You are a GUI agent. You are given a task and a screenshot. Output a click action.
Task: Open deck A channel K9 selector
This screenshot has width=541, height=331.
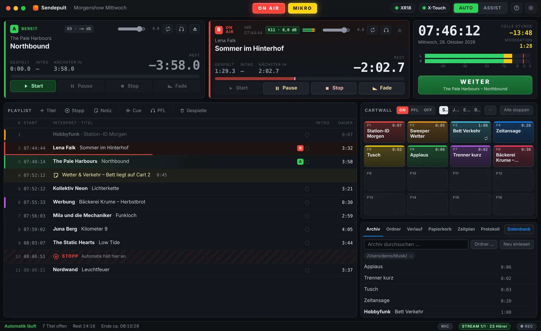click(x=79, y=29)
